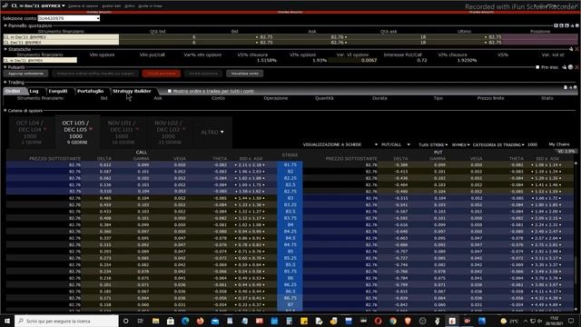Viewport: 581px width, 327px height.
Task: Click the Visualizza conto button
Action: tap(244, 74)
